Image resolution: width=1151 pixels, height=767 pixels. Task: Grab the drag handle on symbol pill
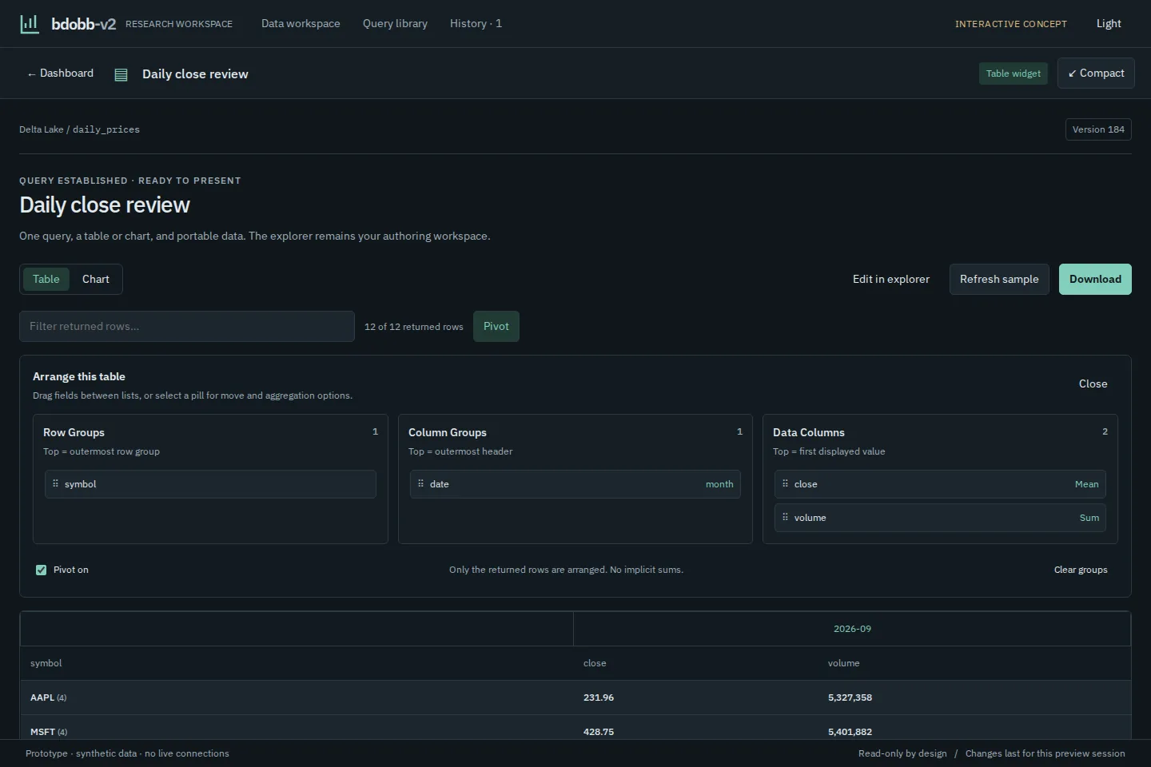[55, 484]
